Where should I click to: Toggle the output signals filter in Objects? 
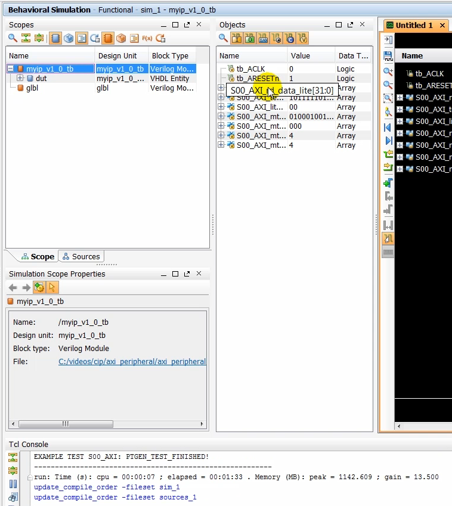[249, 38]
